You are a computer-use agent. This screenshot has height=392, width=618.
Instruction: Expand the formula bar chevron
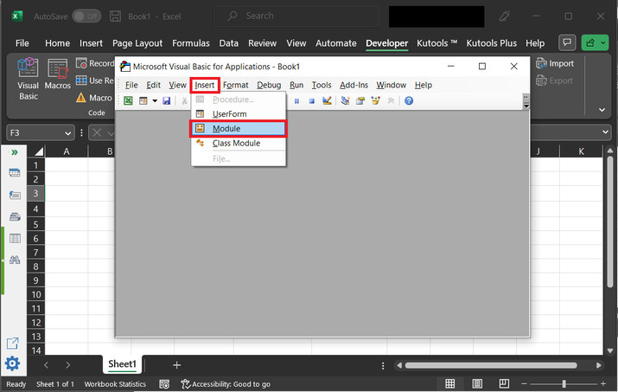(605, 132)
